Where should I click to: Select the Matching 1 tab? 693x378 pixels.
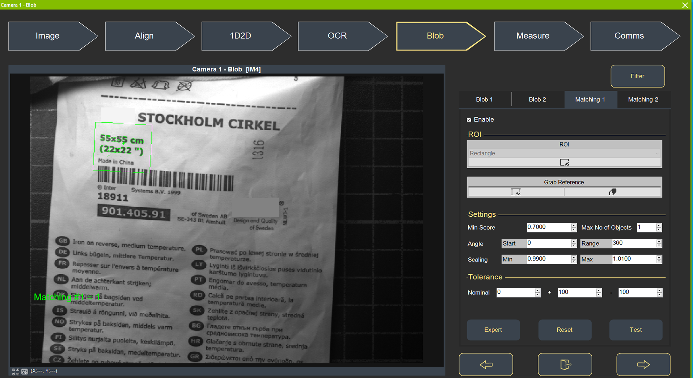590,99
